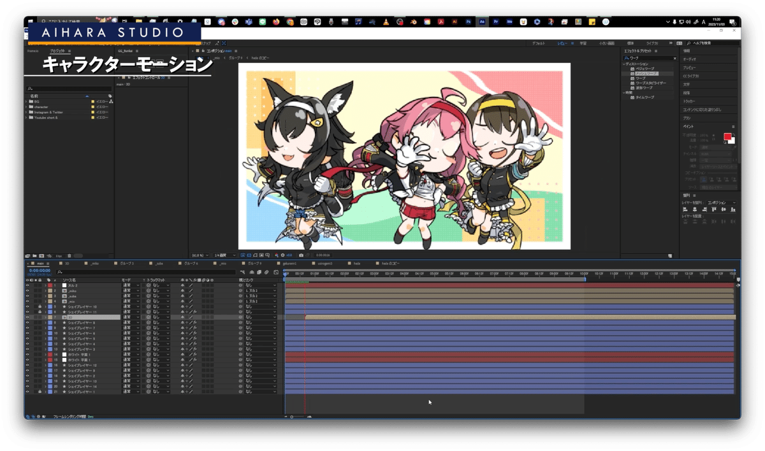Click the parent pick whip of layer ヌル 2
765x451 pixels.
[241, 285]
